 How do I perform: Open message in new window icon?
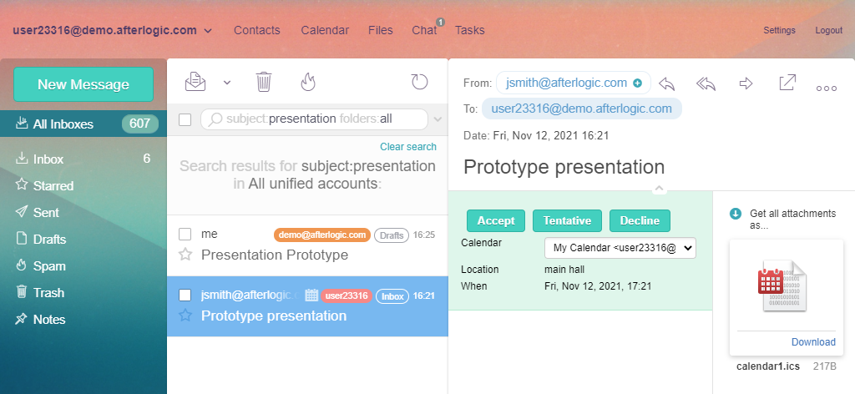pyautogui.click(x=787, y=83)
